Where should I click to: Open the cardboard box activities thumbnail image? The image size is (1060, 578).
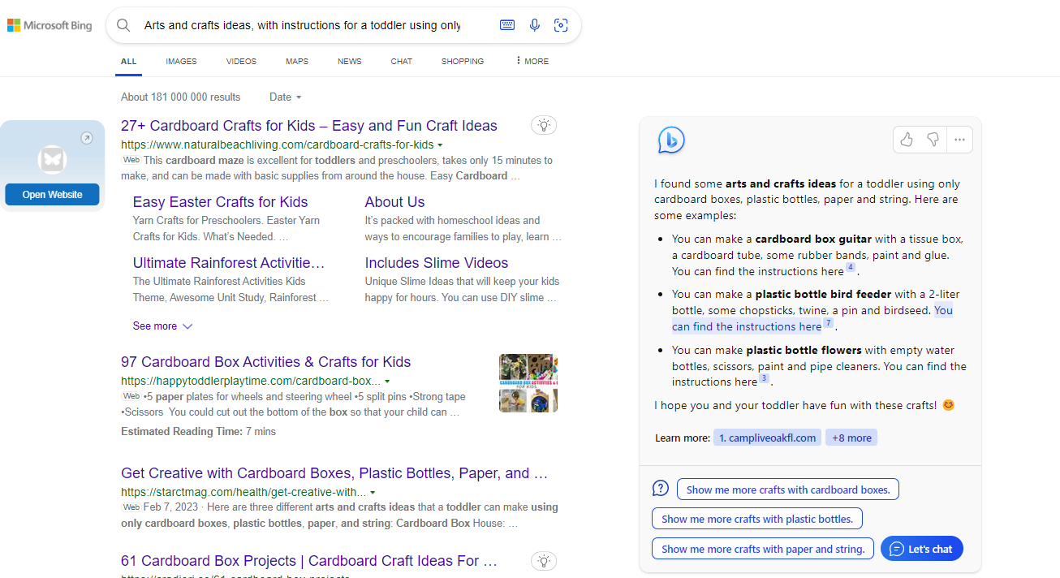pyautogui.click(x=528, y=383)
